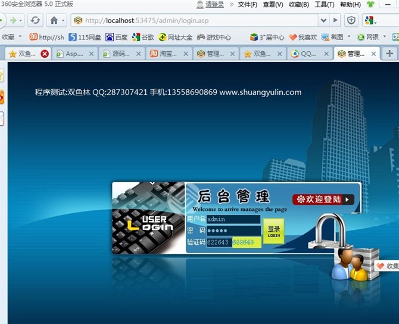The image size is (399, 324).
Task: Open the home button dropdown arrow
Action: [63, 20]
